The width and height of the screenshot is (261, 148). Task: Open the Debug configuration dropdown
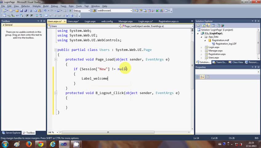89,11
